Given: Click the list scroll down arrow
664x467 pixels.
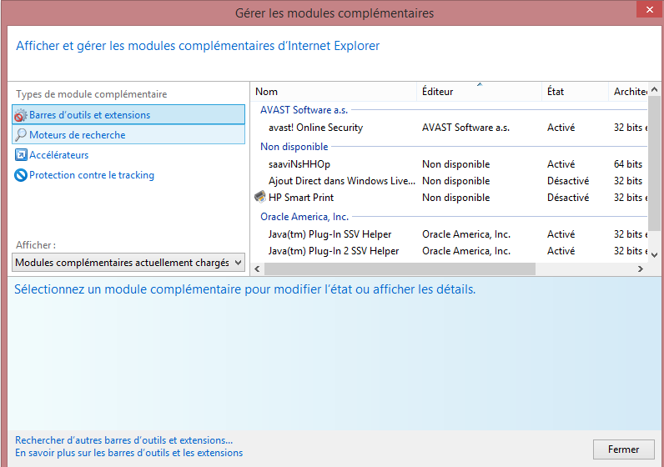Looking at the screenshot, I should [654, 255].
